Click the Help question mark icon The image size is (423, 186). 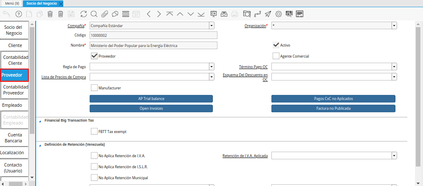pyautogui.click(x=19, y=14)
